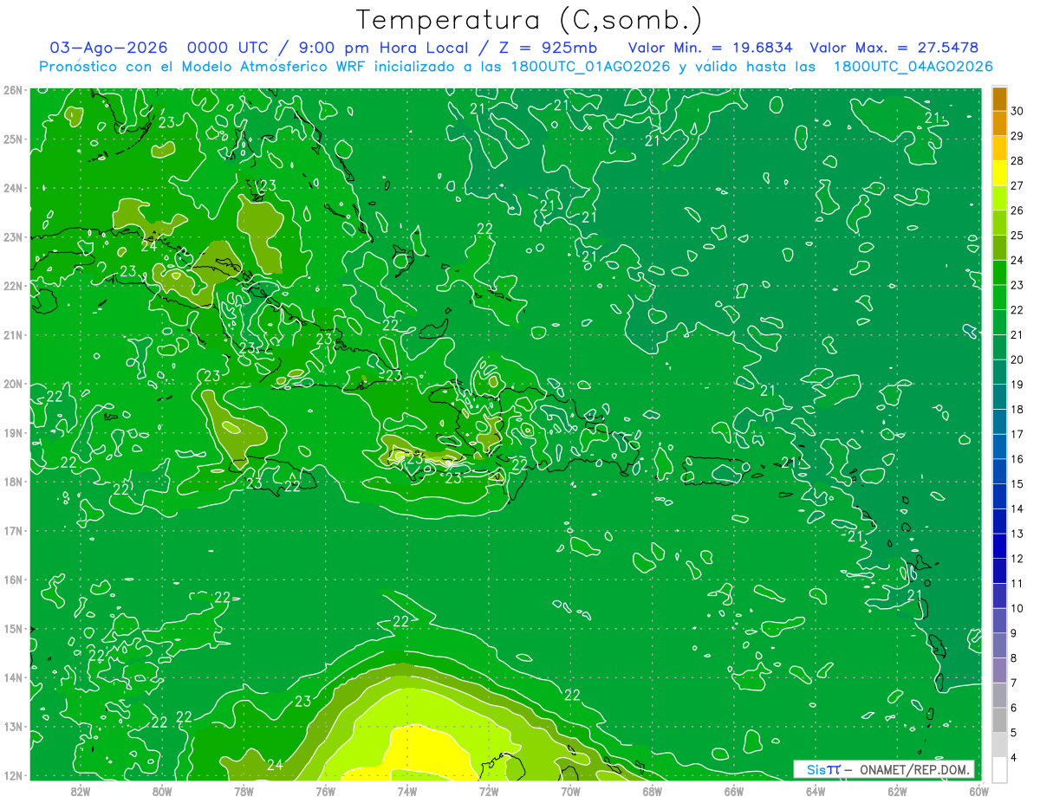
Task: Click the "13N" latitude label
Action: [x=13, y=727]
